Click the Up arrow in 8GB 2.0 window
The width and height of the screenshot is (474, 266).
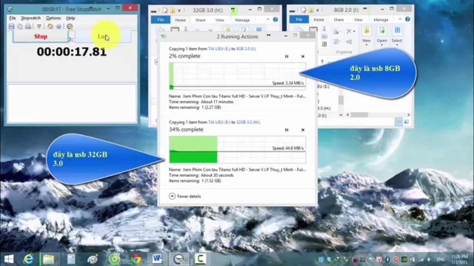323,62
